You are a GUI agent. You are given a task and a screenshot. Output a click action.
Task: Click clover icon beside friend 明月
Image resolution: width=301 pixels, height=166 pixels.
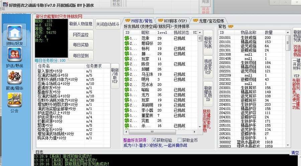[x=127, y=79]
